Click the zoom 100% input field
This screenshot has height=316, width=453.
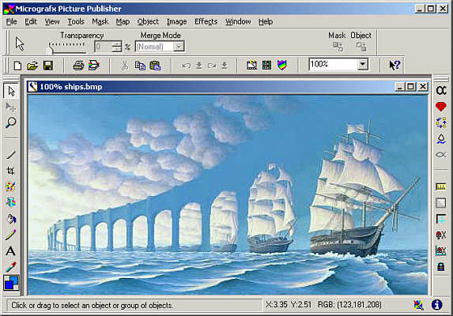(333, 64)
